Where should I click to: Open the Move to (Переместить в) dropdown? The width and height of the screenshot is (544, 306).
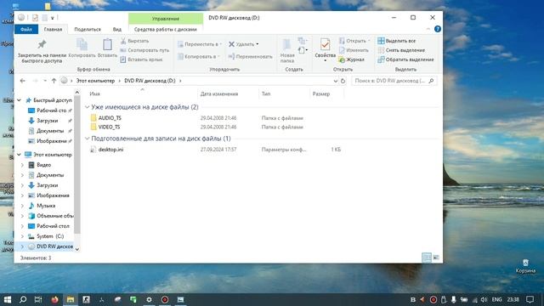200,44
